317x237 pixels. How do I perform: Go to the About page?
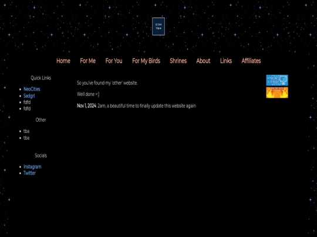coord(203,61)
